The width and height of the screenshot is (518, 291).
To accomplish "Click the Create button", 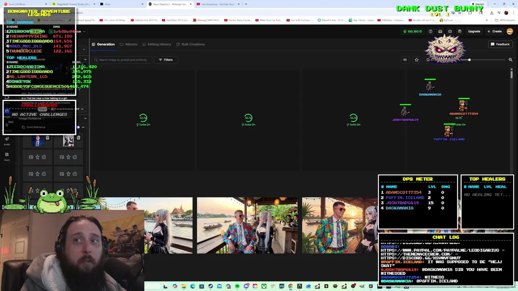I will point(495,31).
